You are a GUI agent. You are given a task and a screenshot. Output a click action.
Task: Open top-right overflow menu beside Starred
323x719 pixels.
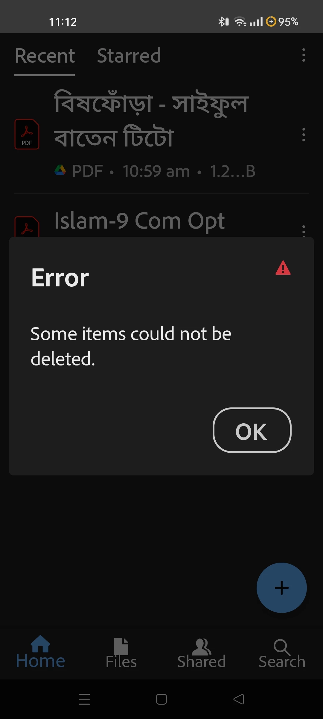pyautogui.click(x=304, y=55)
